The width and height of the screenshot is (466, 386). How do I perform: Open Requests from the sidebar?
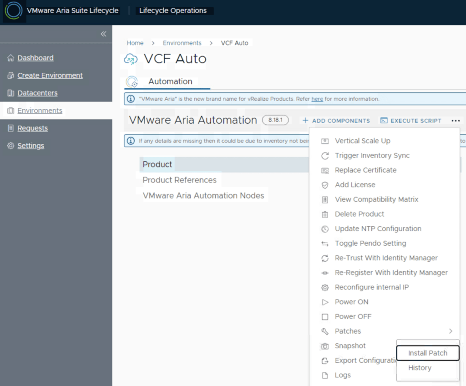pyautogui.click(x=32, y=128)
